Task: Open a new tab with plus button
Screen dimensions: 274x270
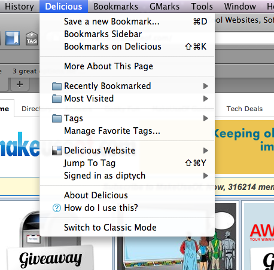Action: tap(20, 84)
